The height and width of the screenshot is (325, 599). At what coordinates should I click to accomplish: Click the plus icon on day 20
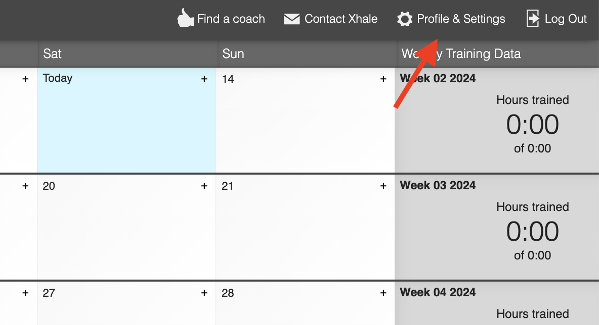point(204,186)
